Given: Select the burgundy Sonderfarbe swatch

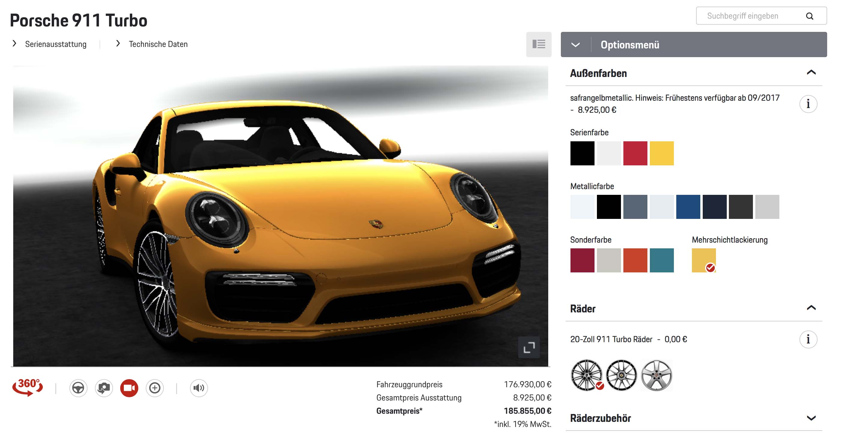Looking at the screenshot, I should tap(582, 260).
